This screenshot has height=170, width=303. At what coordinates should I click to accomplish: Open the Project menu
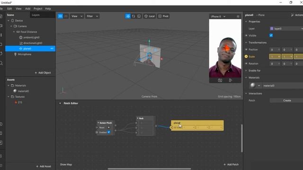[38, 8]
